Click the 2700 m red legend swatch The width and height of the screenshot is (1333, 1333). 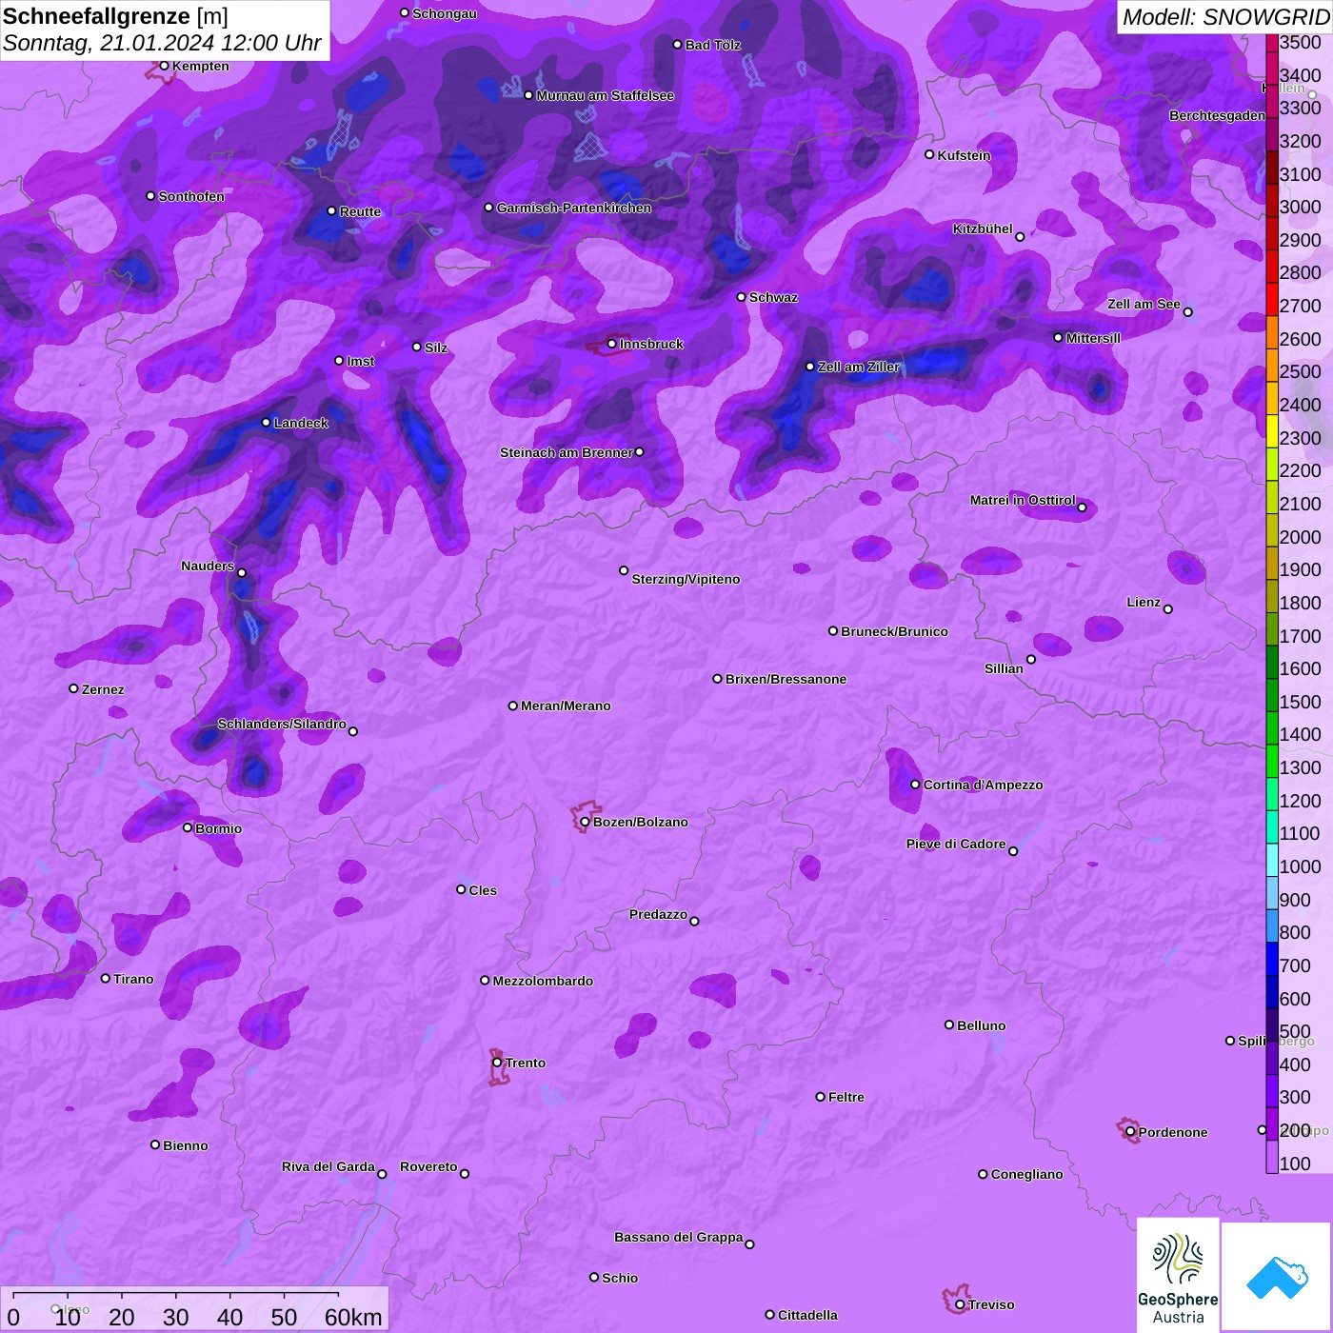(1272, 299)
